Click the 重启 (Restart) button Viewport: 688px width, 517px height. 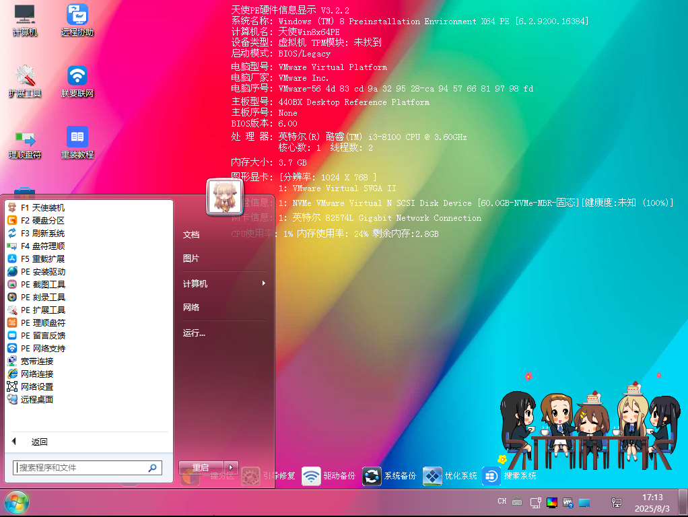pyautogui.click(x=200, y=467)
